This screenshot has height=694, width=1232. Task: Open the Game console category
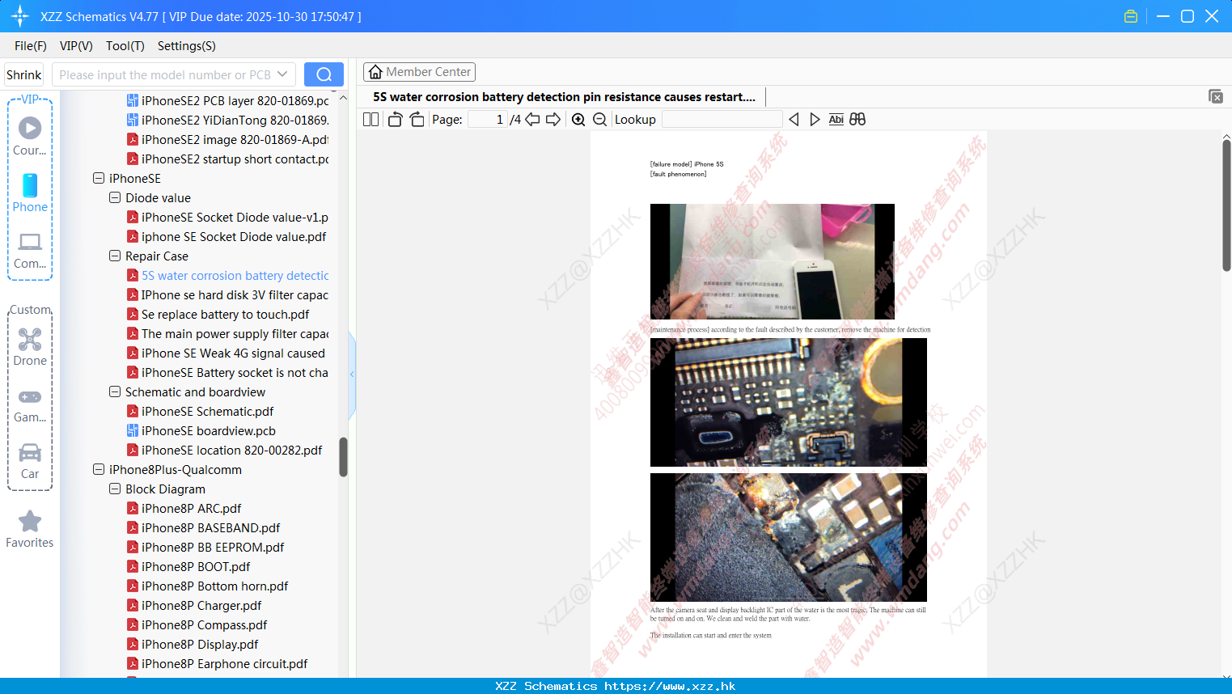coord(30,406)
